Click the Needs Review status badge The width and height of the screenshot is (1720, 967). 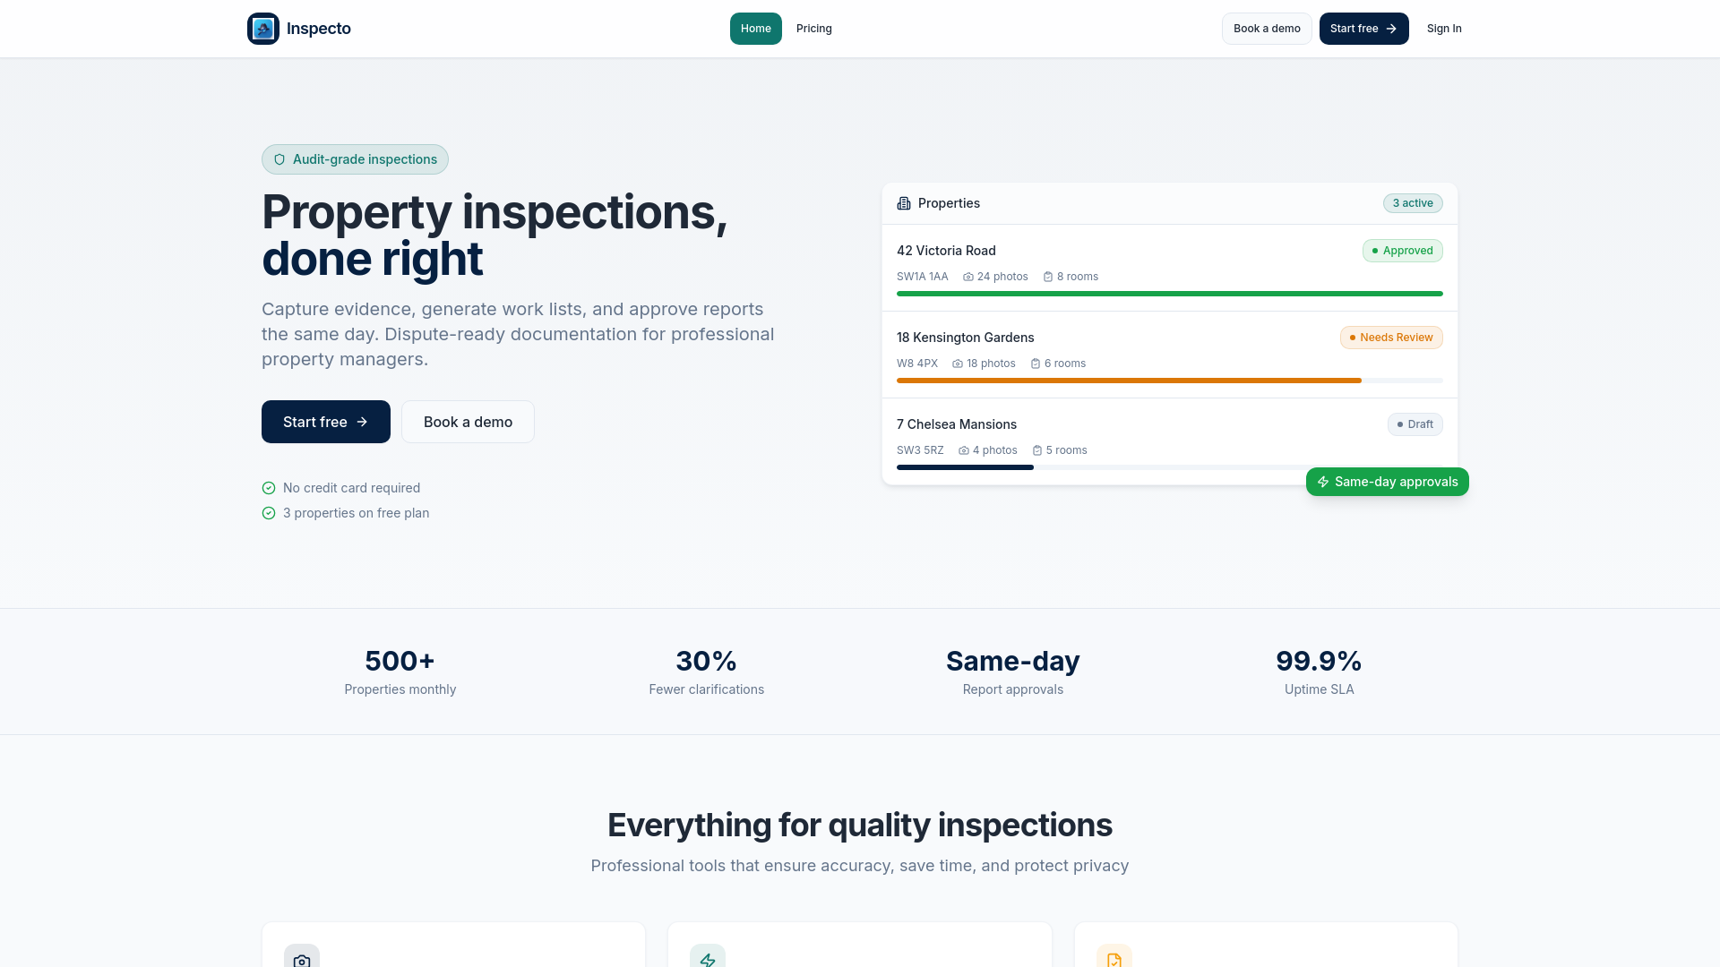coord(1391,338)
